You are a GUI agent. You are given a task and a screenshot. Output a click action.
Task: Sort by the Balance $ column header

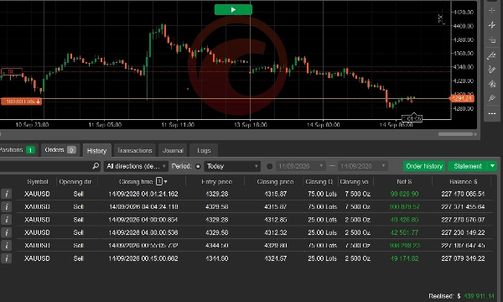463,182
